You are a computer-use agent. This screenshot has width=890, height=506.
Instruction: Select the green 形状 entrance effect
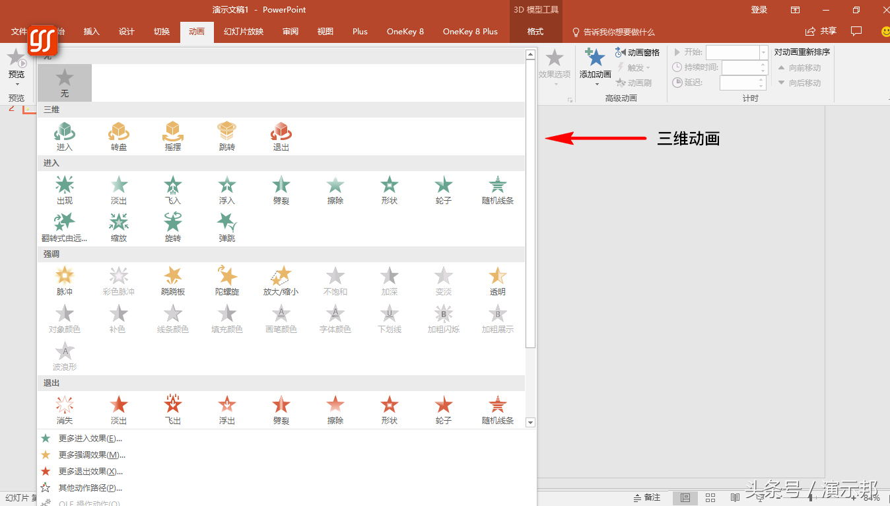pyautogui.click(x=390, y=190)
